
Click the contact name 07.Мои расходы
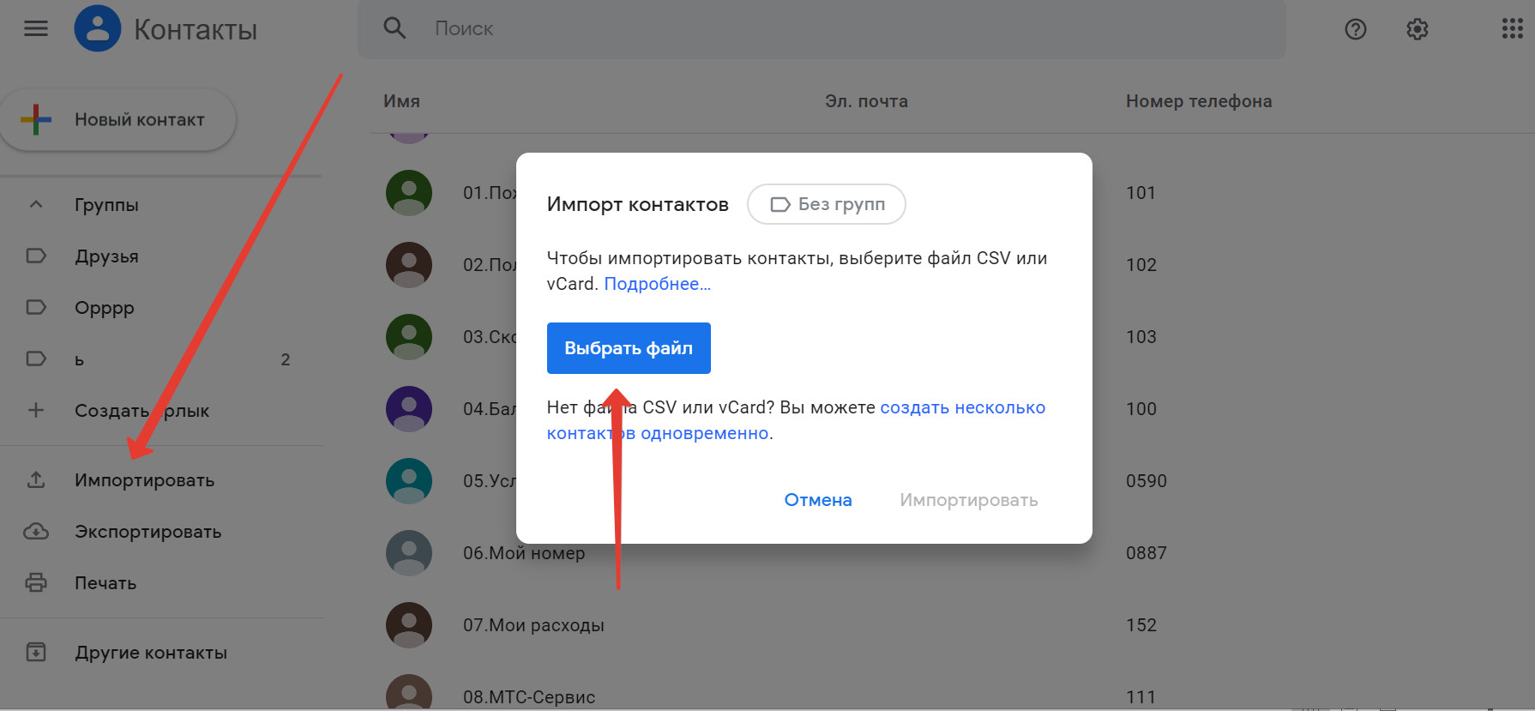tap(533, 625)
